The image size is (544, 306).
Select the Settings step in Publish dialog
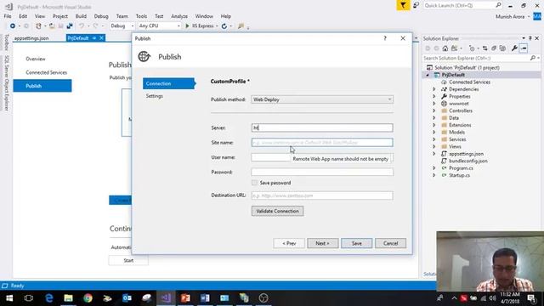click(155, 96)
